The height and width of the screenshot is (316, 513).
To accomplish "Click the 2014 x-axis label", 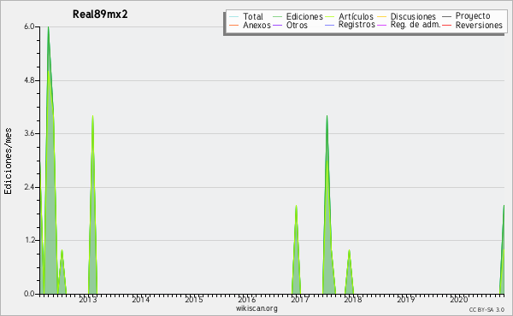I will point(141,299).
